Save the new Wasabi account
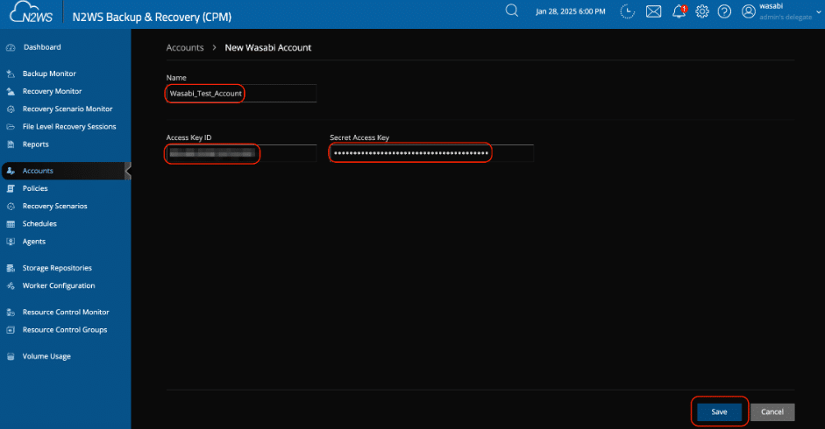825x429 pixels. 719,412
